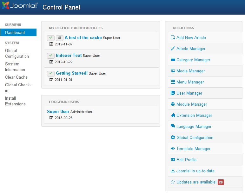Viewport: 245px width, 193px height.
Task: Open Global Configuration quick link text
Action: click(195, 137)
